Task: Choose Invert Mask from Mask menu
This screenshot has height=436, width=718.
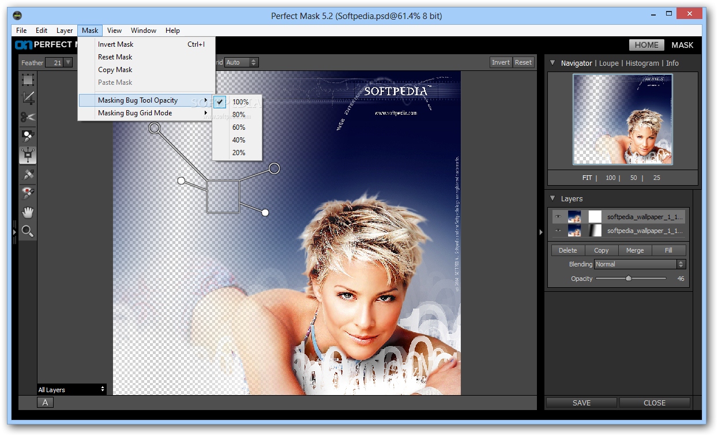Action: point(145,44)
